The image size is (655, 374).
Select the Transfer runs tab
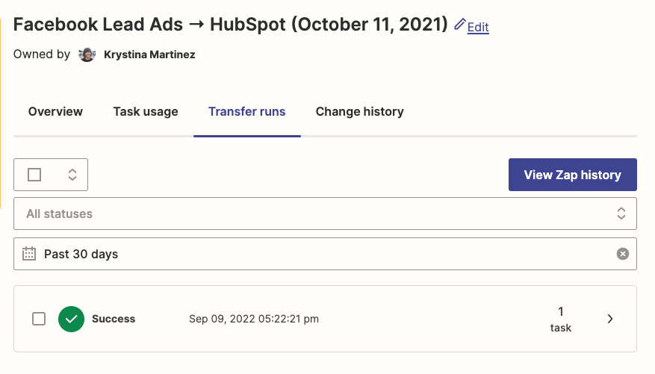[x=247, y=111]
